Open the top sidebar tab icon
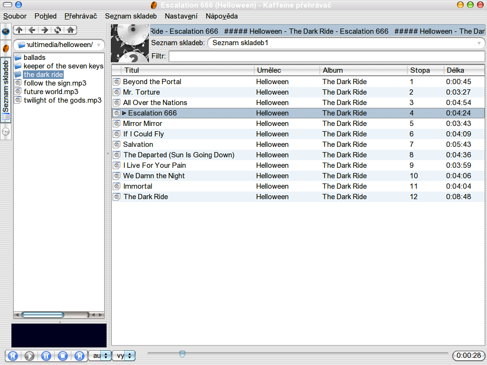 coord(6,31)
